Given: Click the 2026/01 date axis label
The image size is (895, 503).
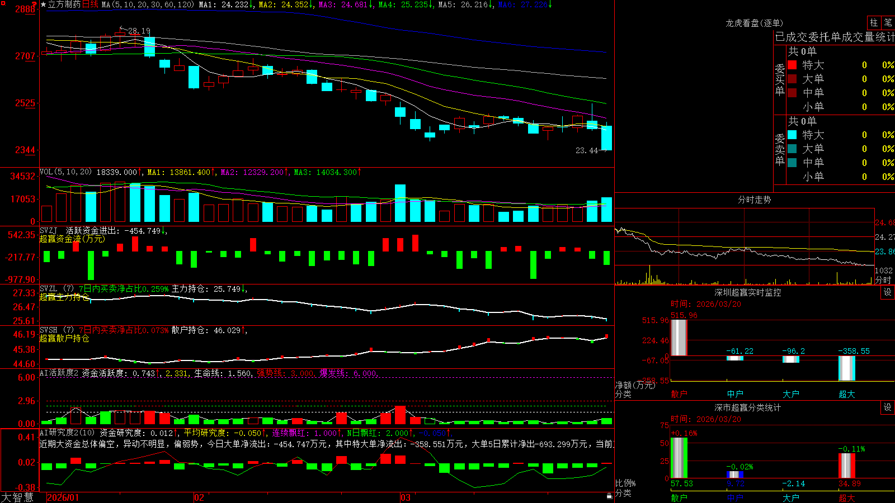Looking at the screenshot, I should (x=63, y=497).
